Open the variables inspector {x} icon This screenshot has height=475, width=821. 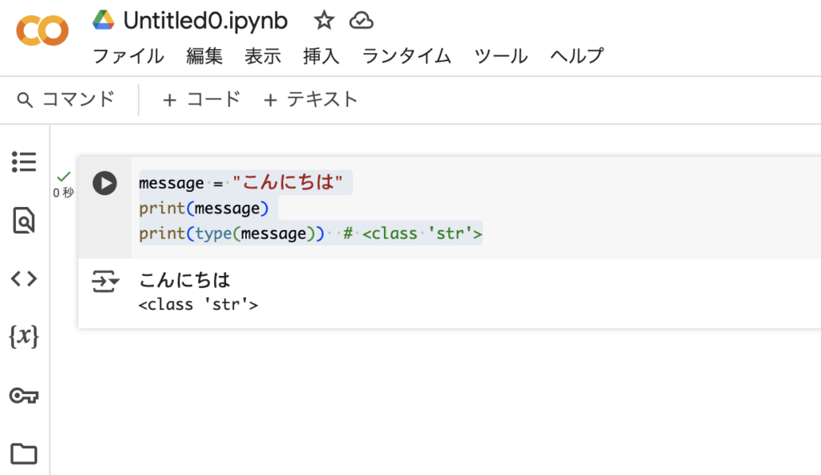23,336
